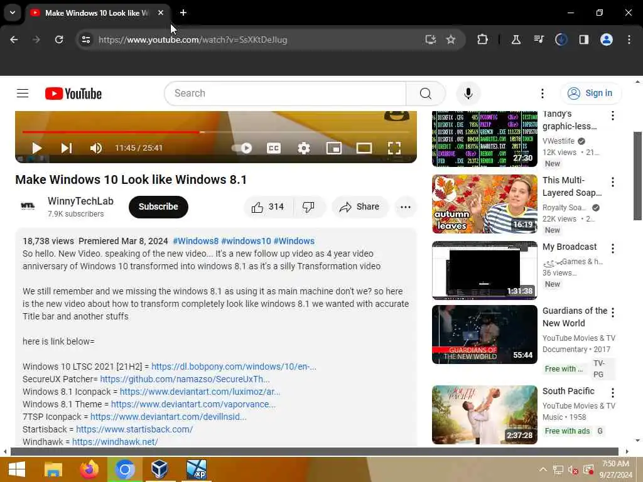643x482 pixels.
Task: Toggle closed captions on the video
Action: coord(274,148)
